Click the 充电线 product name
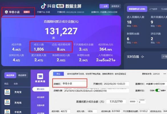 [18, 103]
